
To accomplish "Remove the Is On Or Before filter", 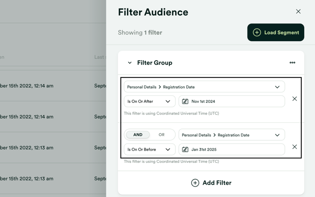I will point(294,147).
